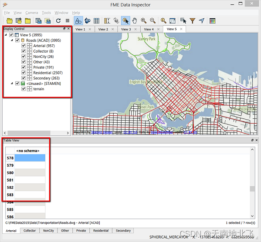Toggle the Table View grid icon

[96, 21]
